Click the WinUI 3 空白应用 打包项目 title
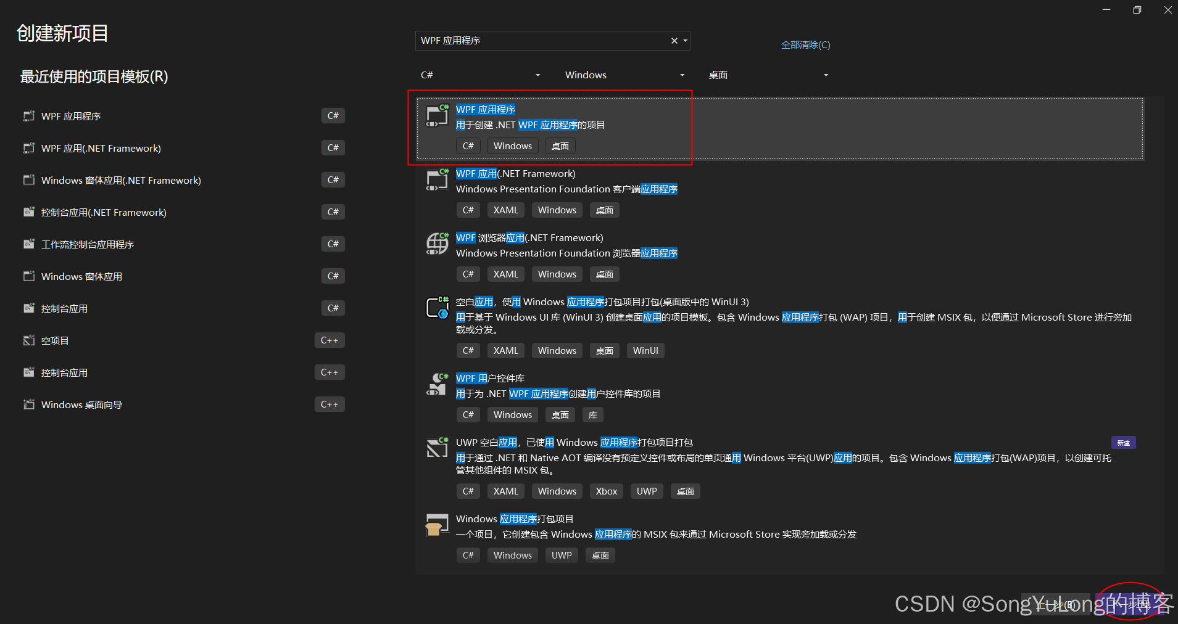This screenshot has height=624, width=1178. tap(602, 302)
